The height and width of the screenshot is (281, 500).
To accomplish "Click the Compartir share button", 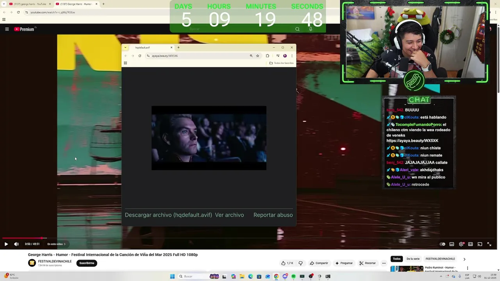I will 319,263.
